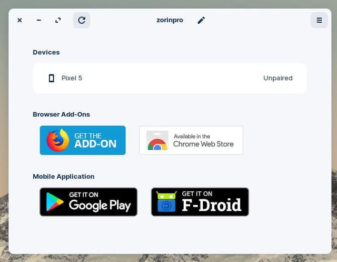337x262 pixels.
Task: Open the hamburger menu
Action: point(319,20)
